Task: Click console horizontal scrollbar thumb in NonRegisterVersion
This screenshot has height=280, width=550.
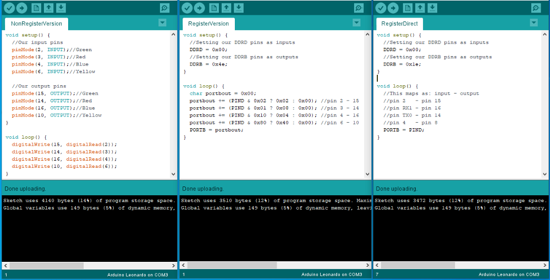Action: click(47, 266)
